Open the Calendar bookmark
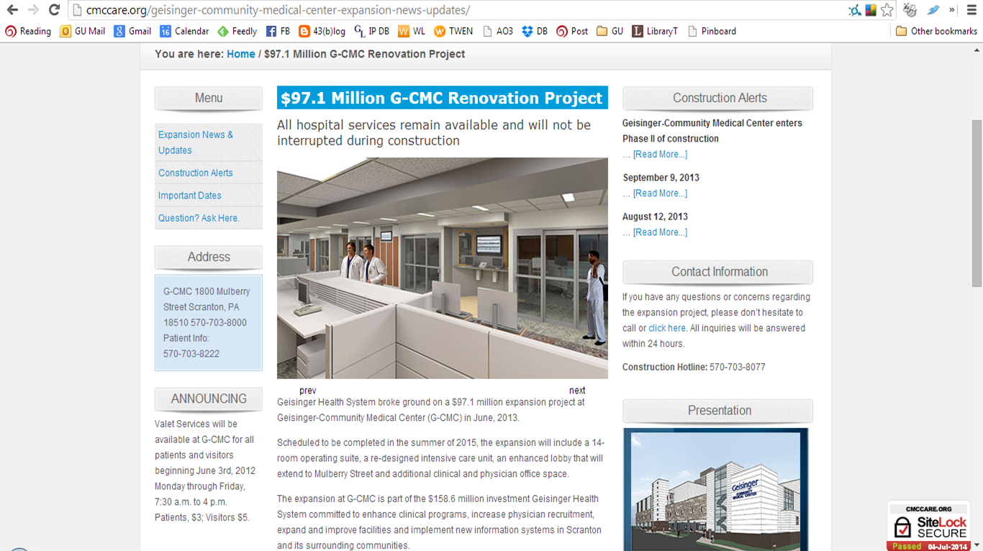 coord(184,31)
